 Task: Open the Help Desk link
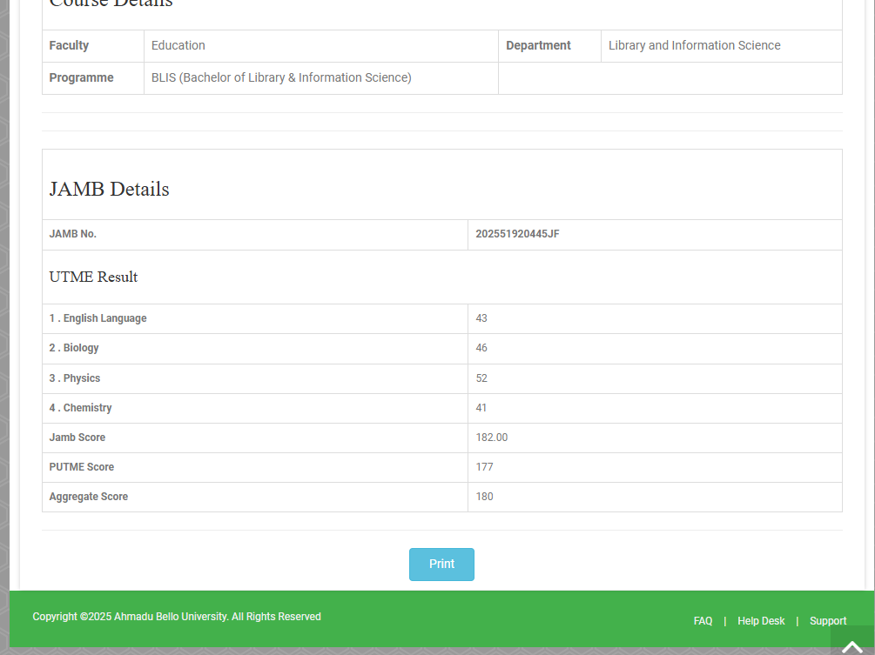pyautogui.click(x=761, y=621)
